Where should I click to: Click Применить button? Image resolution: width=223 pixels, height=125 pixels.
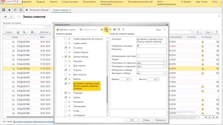160,120
